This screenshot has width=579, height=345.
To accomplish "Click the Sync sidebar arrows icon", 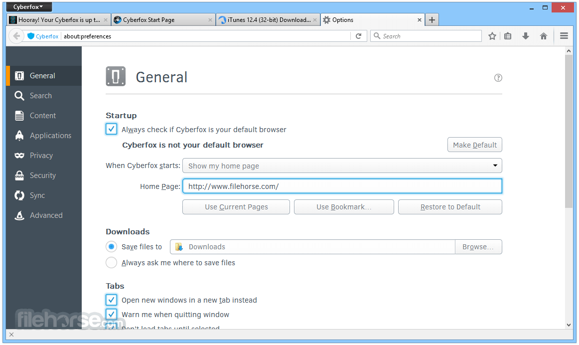I will click(19, 195).
